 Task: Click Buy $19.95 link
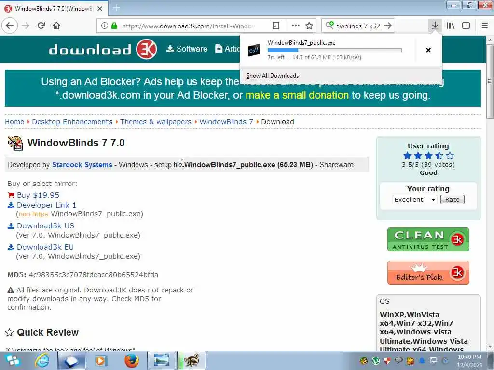click(x=38, y=195)
